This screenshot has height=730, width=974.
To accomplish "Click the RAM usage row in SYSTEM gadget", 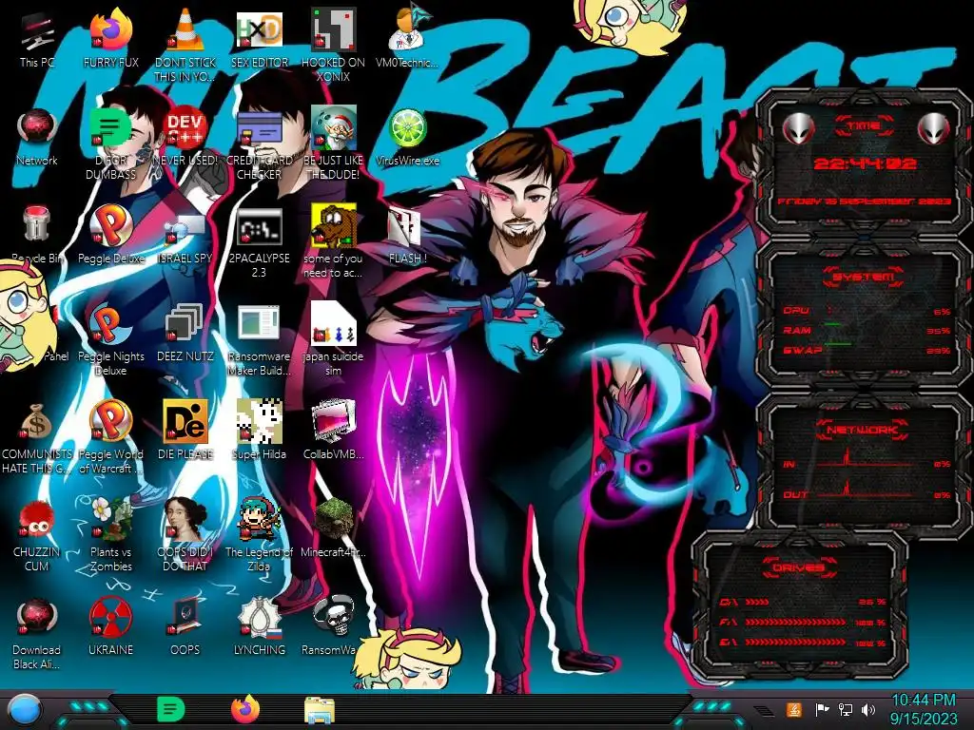I will (867, 331).
